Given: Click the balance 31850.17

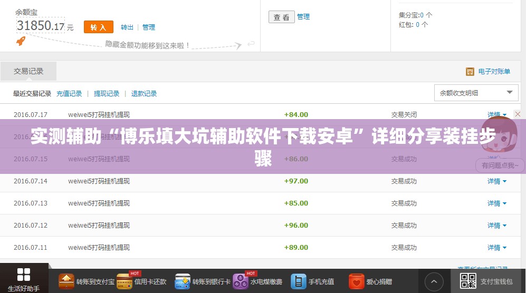Looking at the screenshot, I should point(41,25).
